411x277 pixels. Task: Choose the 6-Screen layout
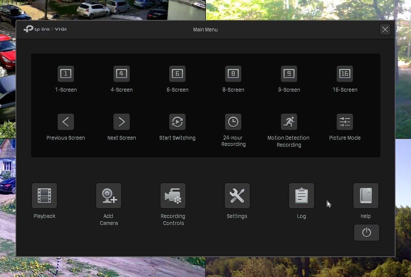[177, 74]
